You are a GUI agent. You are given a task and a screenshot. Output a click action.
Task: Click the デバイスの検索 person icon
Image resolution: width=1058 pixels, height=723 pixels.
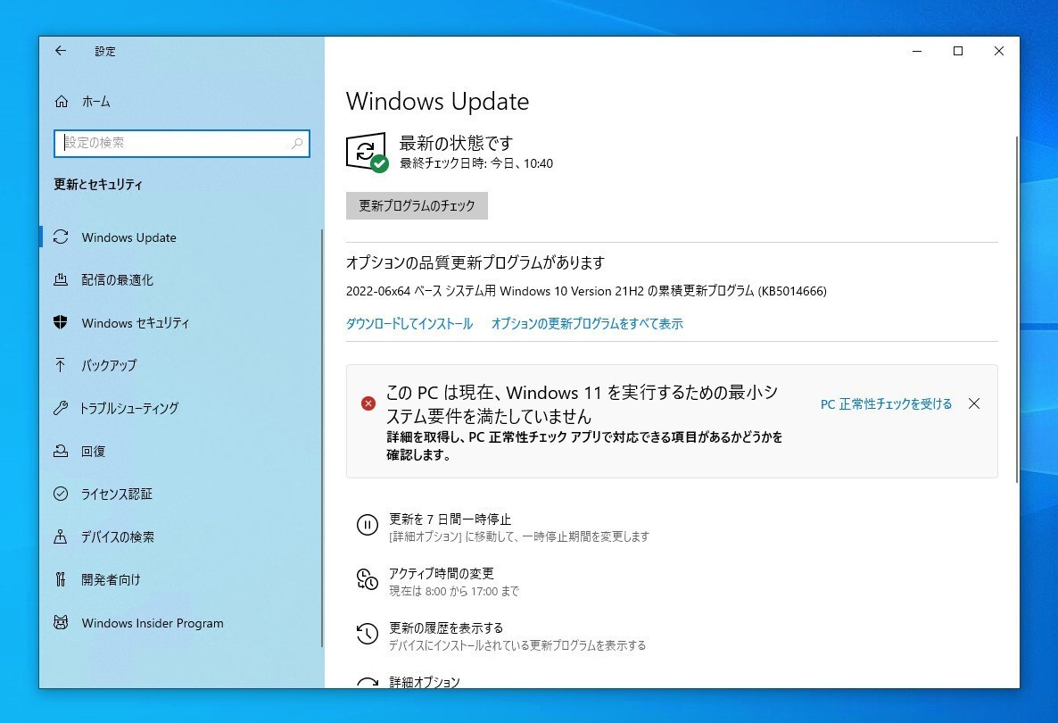61,536
